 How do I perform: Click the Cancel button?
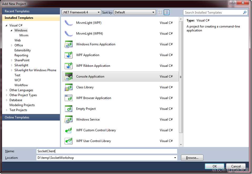pos(236,166)
